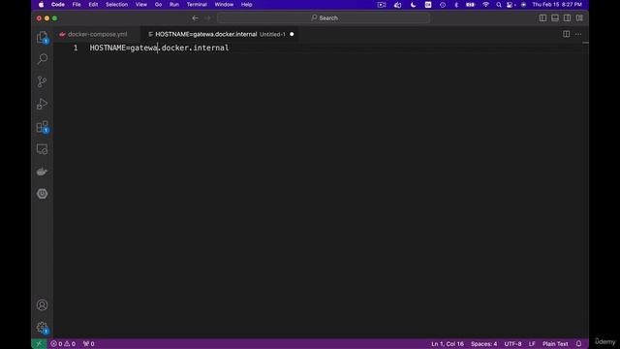
Task: Toggle primary side bar layout button
Action: point(542,17)
